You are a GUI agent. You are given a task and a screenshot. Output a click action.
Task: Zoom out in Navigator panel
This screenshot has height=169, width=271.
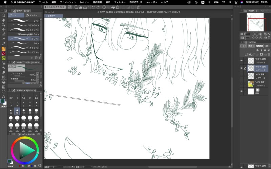pos(253,34)
